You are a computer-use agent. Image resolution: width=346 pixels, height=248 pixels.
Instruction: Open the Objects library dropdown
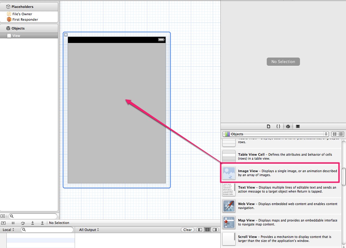pyautogui.click(x=276, y=134)
